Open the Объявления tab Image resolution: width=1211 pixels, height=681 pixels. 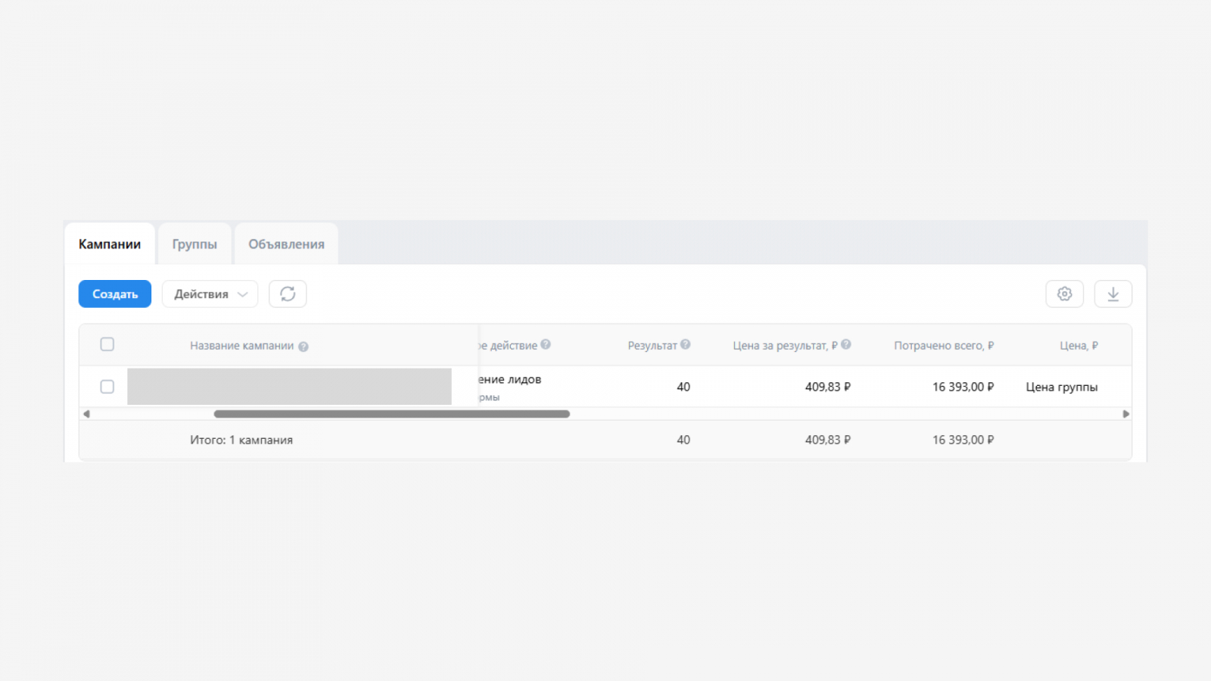click(x=286, y=244)
